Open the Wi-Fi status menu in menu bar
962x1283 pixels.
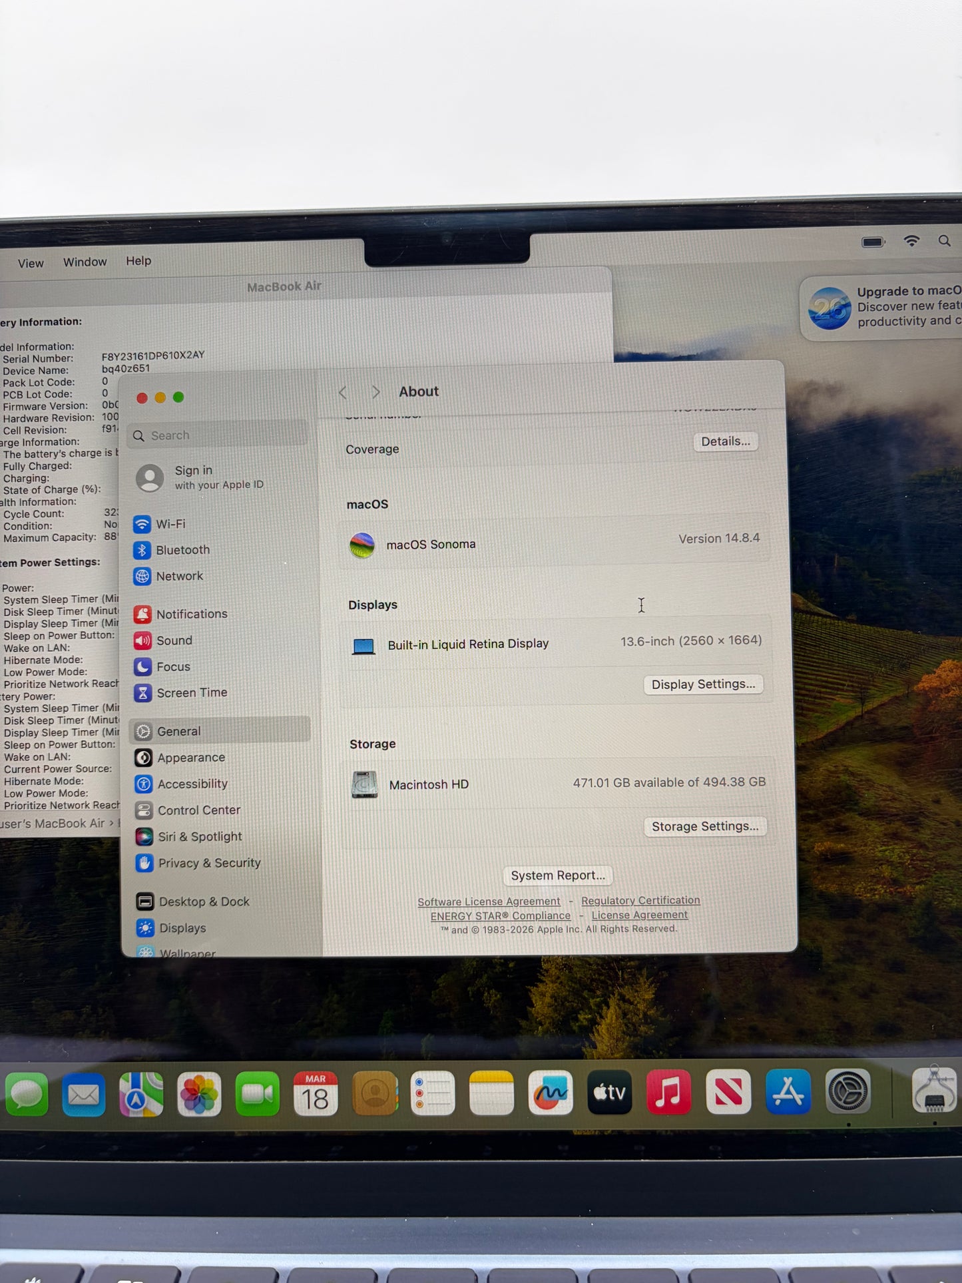(911, 241)
